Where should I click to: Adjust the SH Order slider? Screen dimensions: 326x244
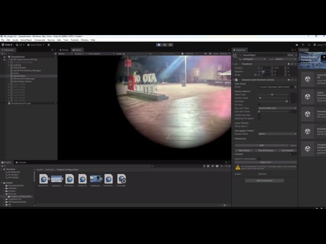(274, 102)
